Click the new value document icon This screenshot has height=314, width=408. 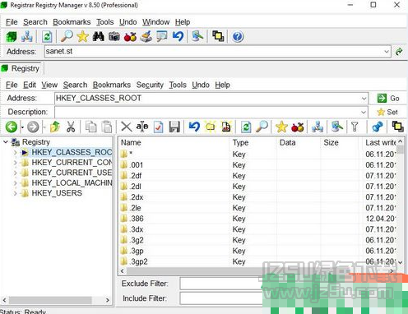226,127
